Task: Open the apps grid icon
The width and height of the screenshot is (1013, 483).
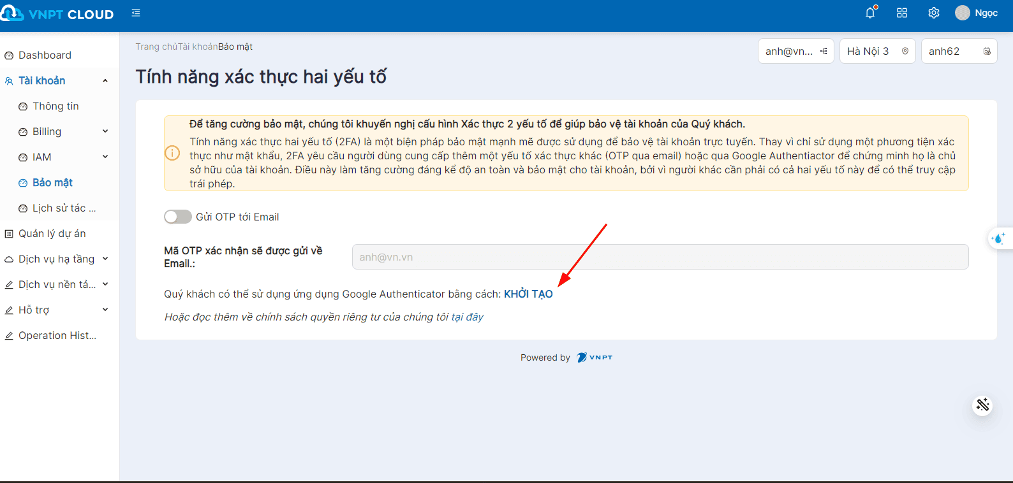Action: pos(902,13)
